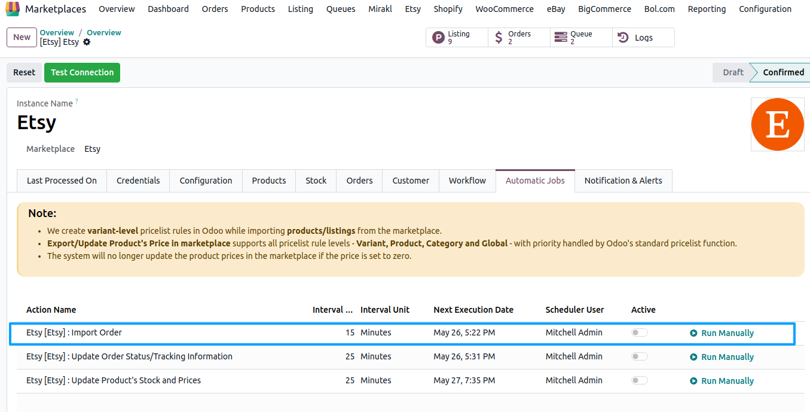810x412 pixels.
Task: Switch to Notification & Alerts tab
Action: pos(623,181)
